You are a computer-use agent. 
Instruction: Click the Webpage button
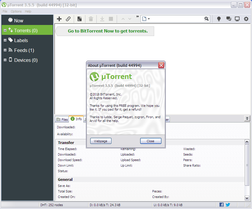click(101, 141)
